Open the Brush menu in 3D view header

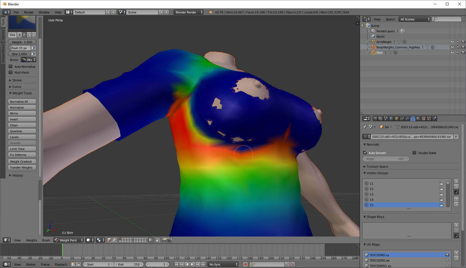pyautogui.click(x=46, y=240)
